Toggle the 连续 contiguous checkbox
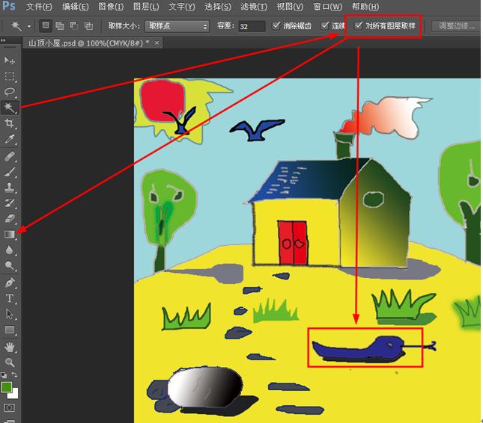 (325, 26)
